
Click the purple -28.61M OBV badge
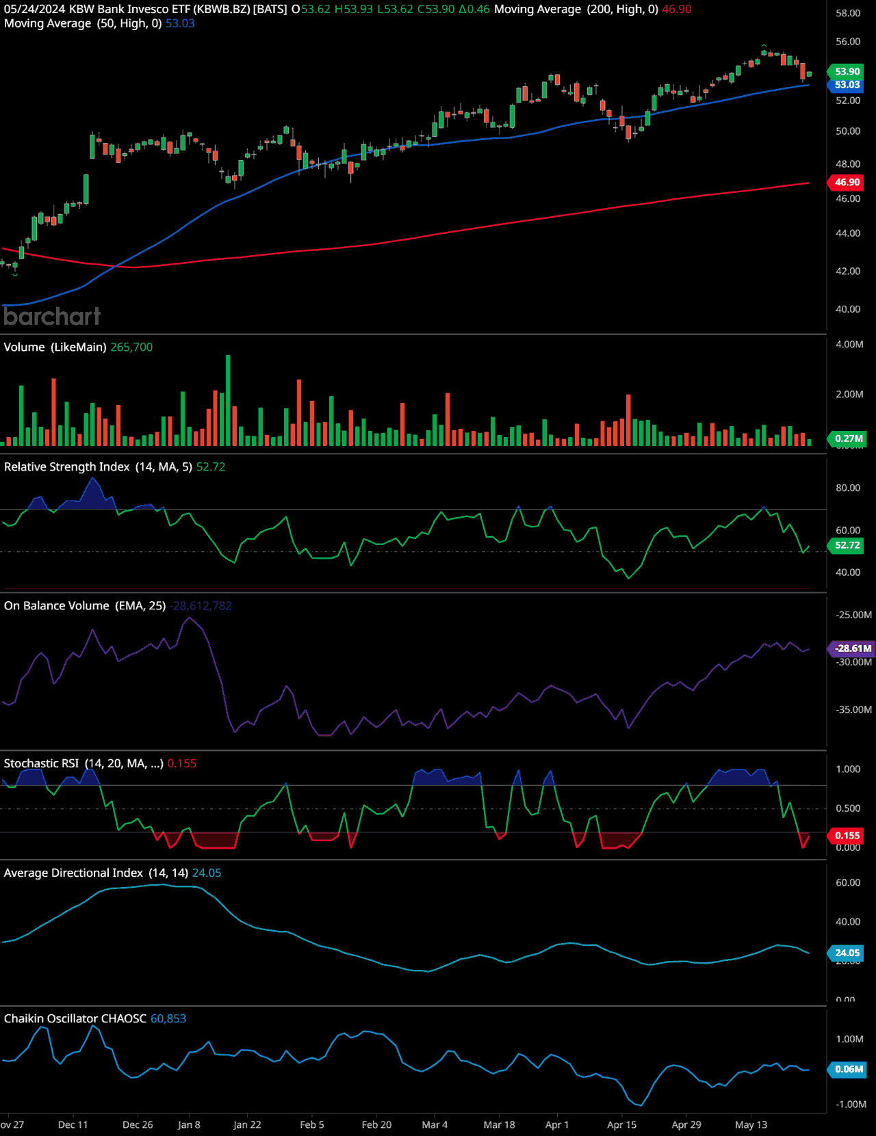853,648
